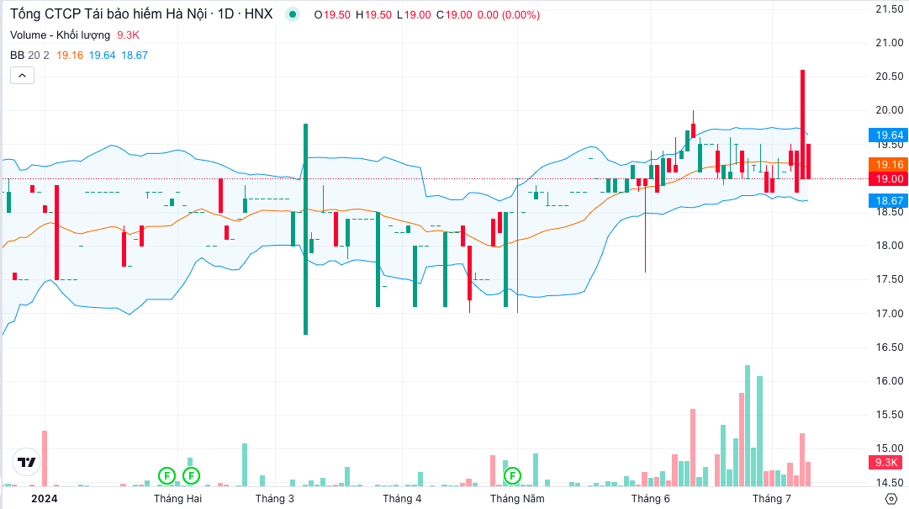Viewport: 909px width, 509px height.
Task: Click the Tháng 7 label on time axis
Action: tap(772, 499)
